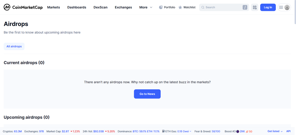The image size is (296, 135).
Task: Click the ZKK coin icon
Action: click(238, 131)
